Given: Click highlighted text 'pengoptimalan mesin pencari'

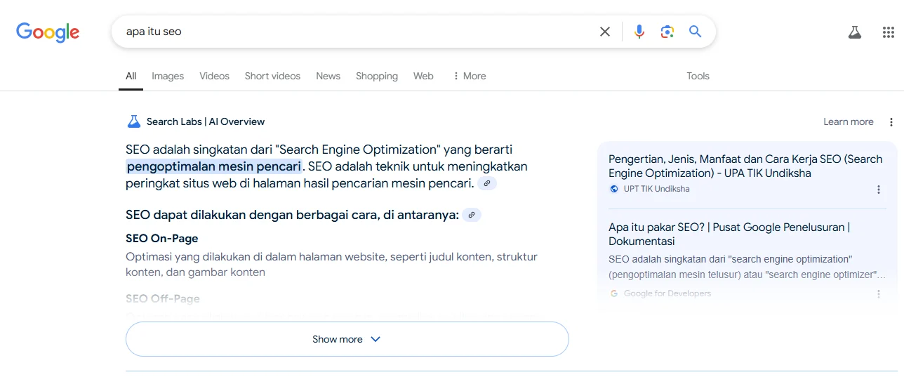Looking at the screenshot, I should coord(214,166).
